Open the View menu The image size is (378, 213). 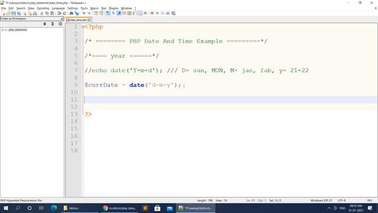[x=31, y=8]
